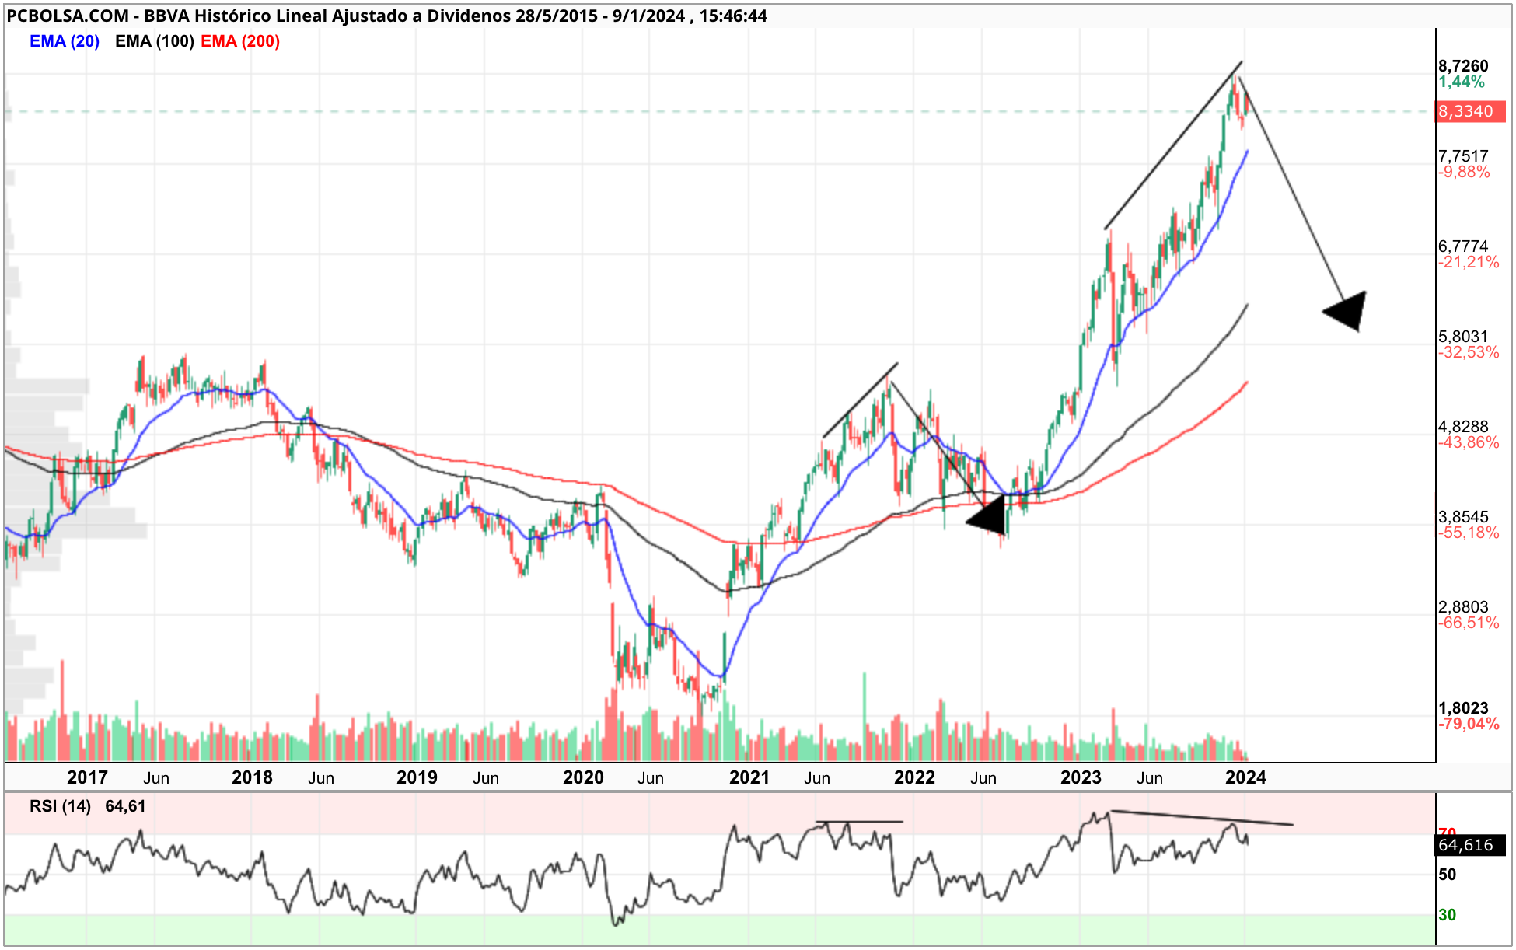Click the -9,88% percentage label
This screenshot has width=1516, height=950.
(x=1464, y=172)
